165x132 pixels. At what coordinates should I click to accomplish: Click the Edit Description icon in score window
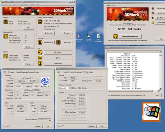point(153,9)
